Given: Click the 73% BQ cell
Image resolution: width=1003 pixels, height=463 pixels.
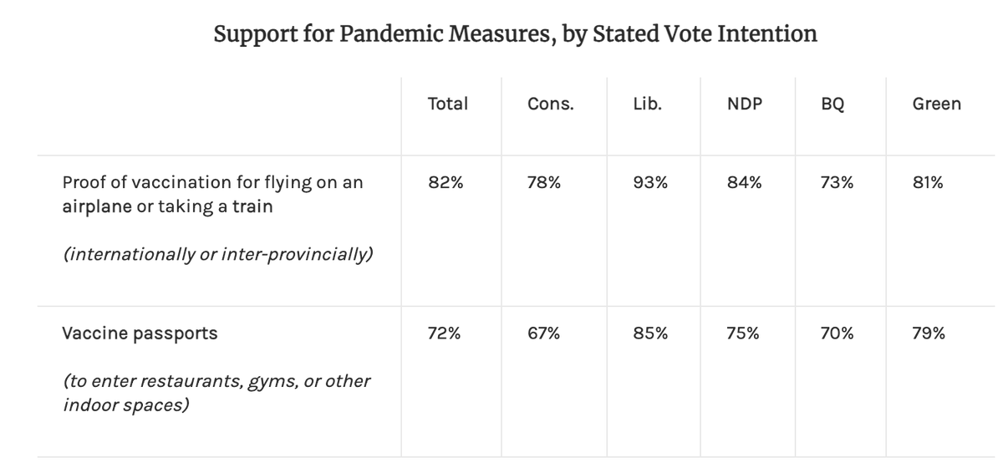Looking at the screenshot, I should (837, 183).
